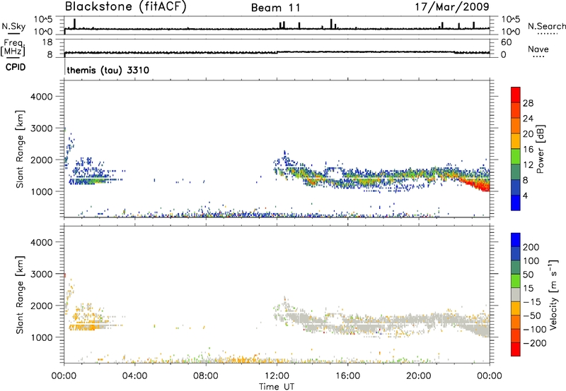The image size is (566, 391).
Task: Pick the orange 20–24 dB Power color segment
Action: tap(516, 126)
